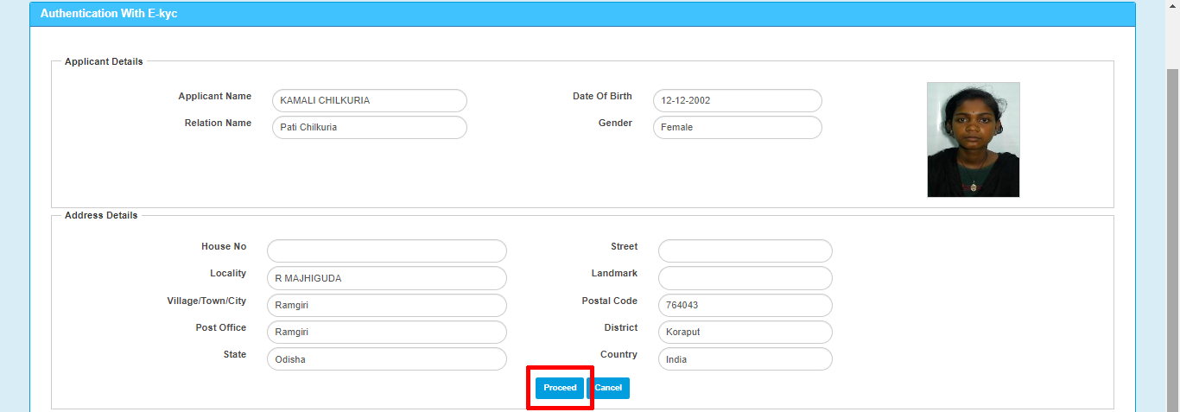Click the Village/Town/City label

pyautogui.click(x=206, y=301)
